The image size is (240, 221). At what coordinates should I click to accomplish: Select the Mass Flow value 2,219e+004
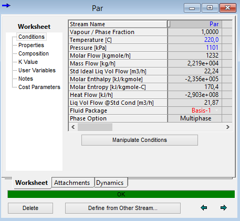195,63
